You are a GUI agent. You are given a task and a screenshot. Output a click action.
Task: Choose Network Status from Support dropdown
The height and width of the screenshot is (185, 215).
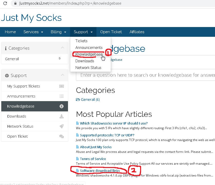coord(88,68)
